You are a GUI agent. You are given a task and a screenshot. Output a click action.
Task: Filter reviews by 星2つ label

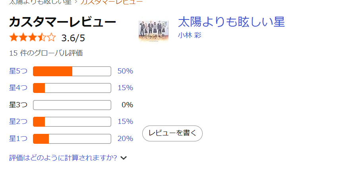tap(18, 122)
